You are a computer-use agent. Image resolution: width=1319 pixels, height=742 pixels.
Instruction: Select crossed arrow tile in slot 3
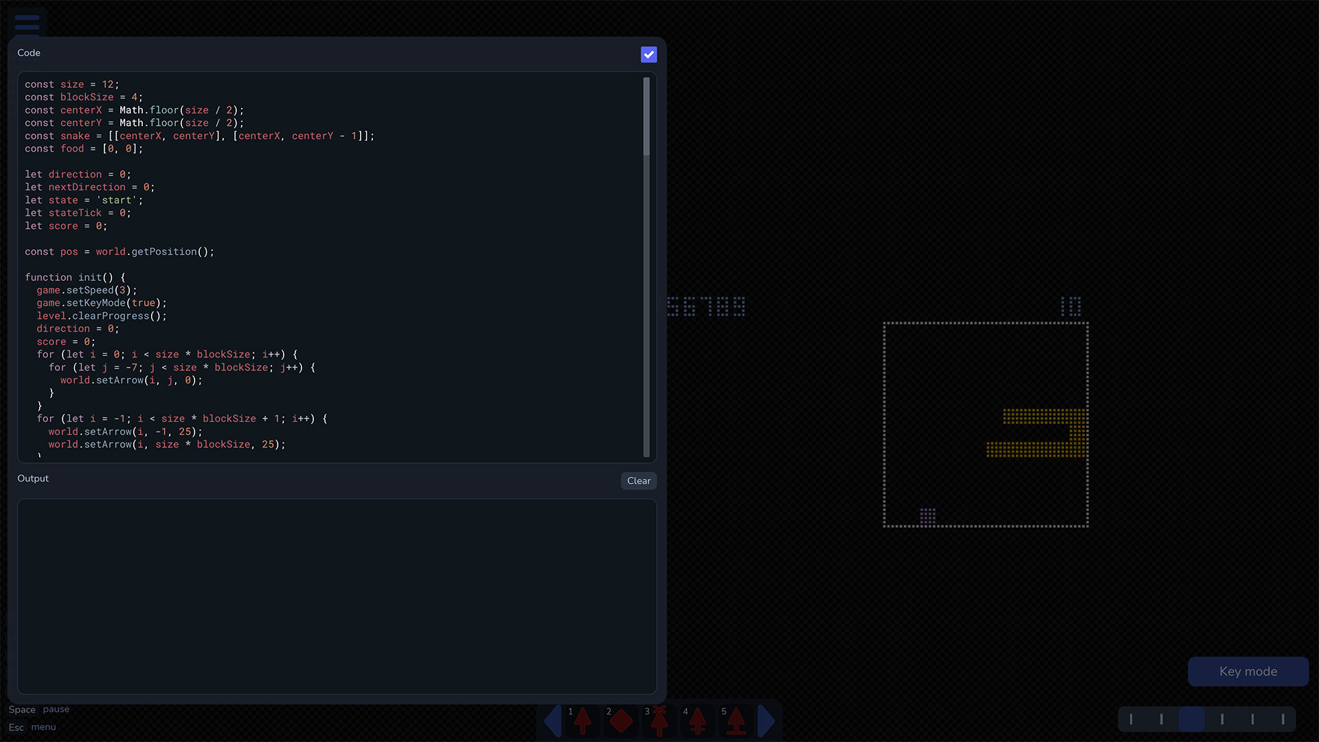click(x=659, y=721)
